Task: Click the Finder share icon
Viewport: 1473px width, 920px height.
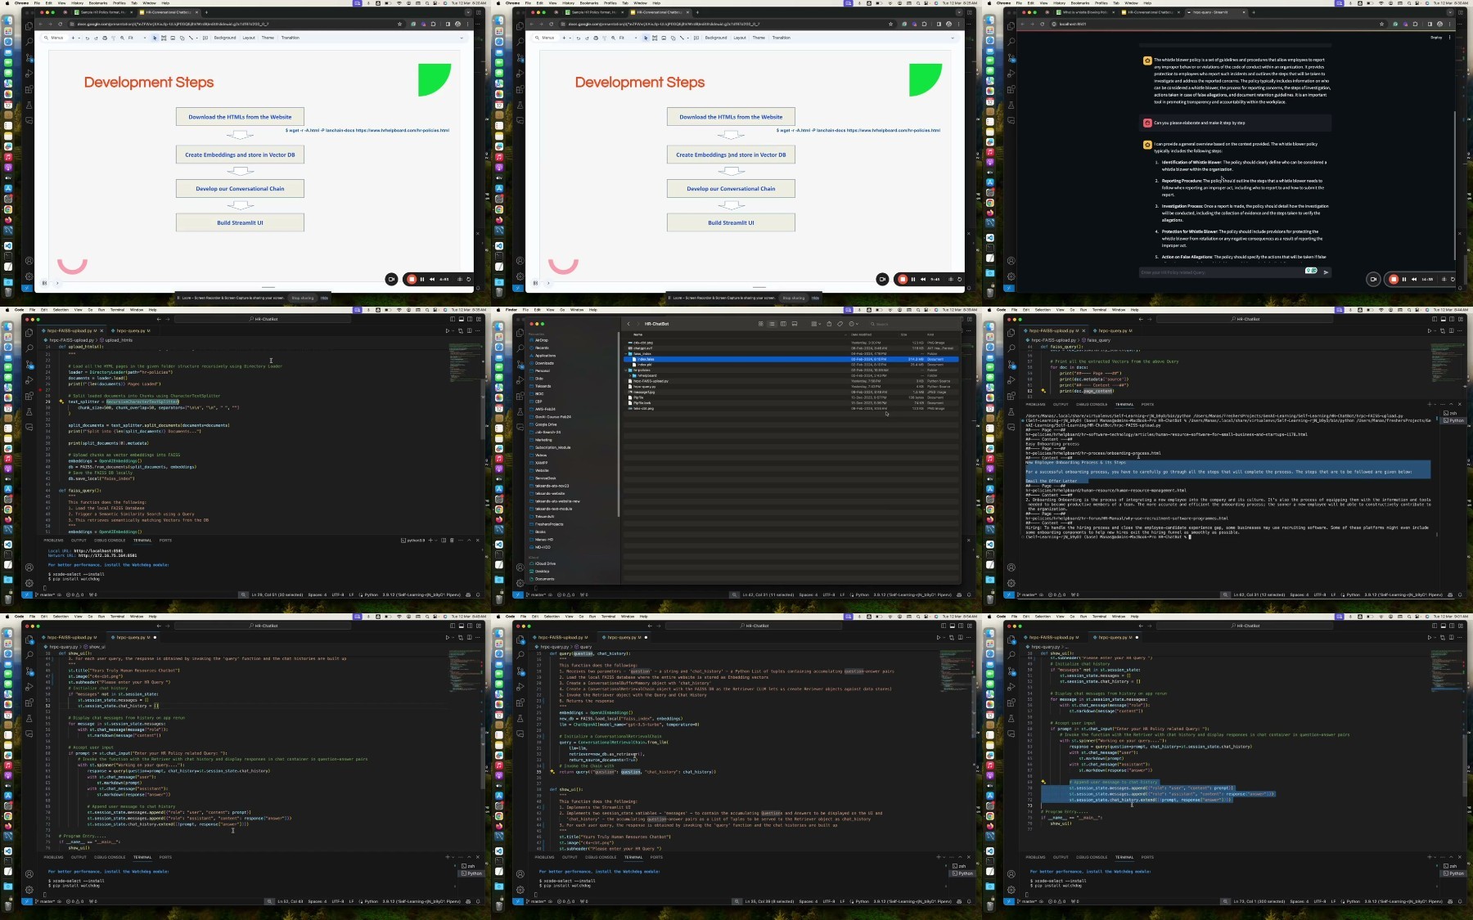Action: 829,324
